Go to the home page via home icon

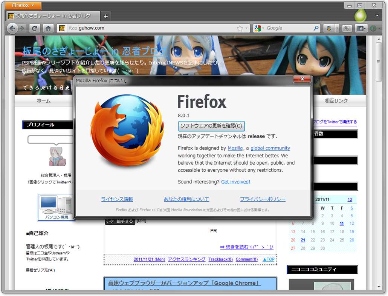coord(48,29)
